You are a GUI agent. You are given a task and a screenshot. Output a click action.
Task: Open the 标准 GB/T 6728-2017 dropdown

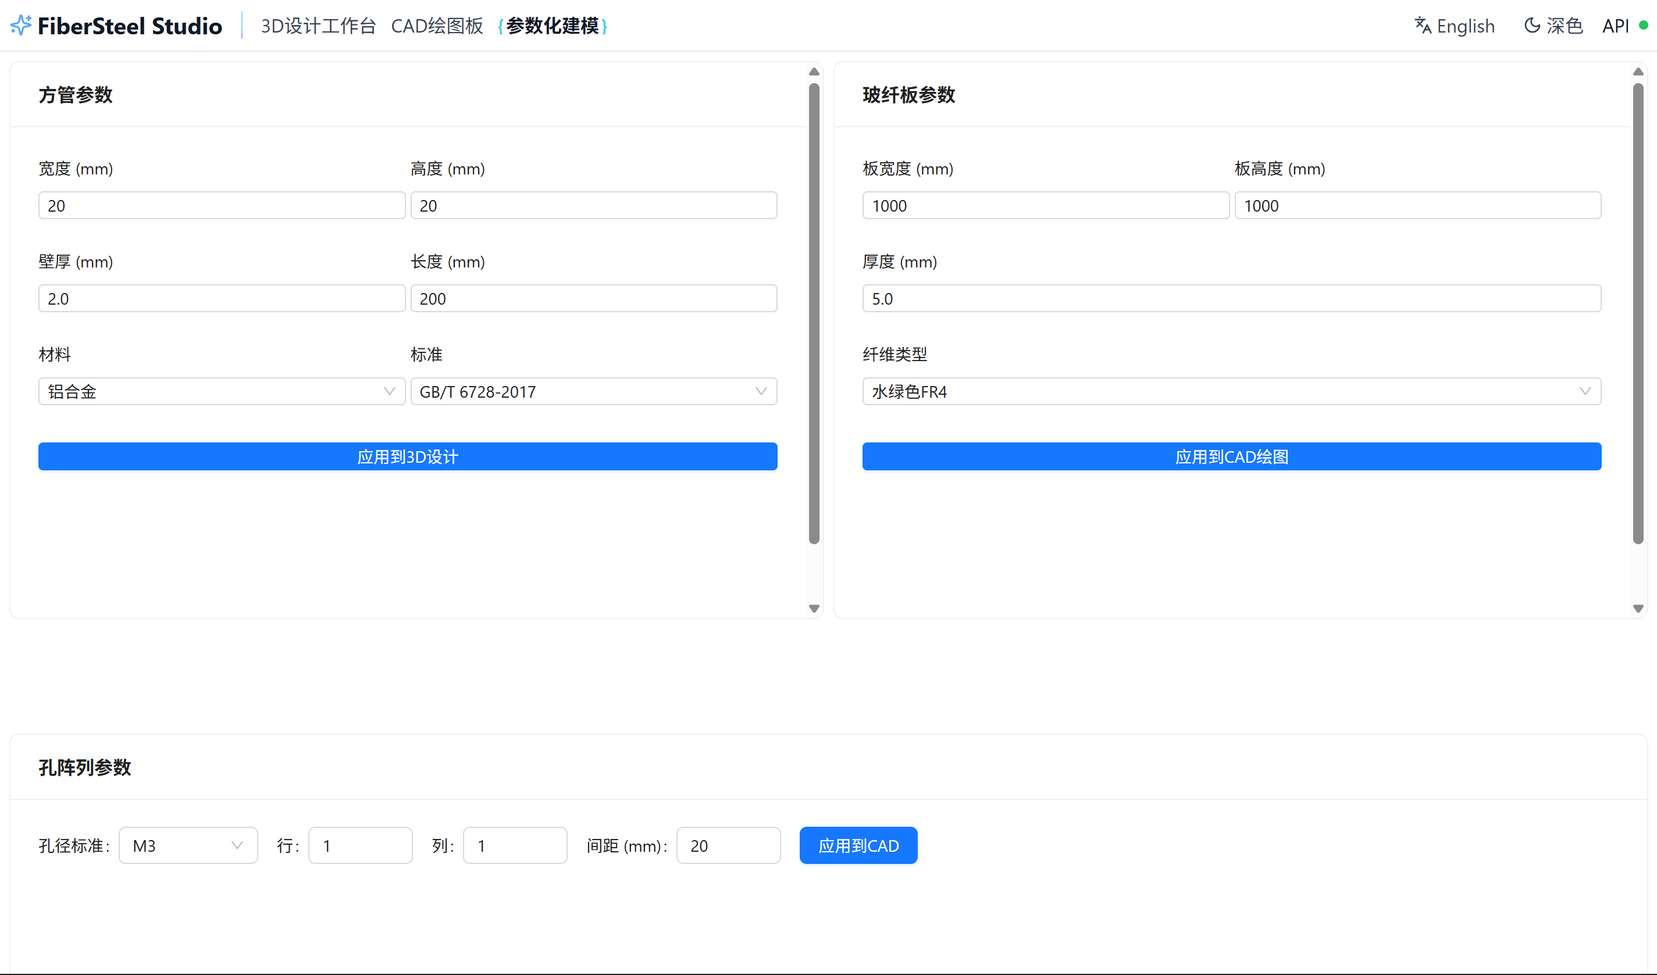[x=593, y=391]
